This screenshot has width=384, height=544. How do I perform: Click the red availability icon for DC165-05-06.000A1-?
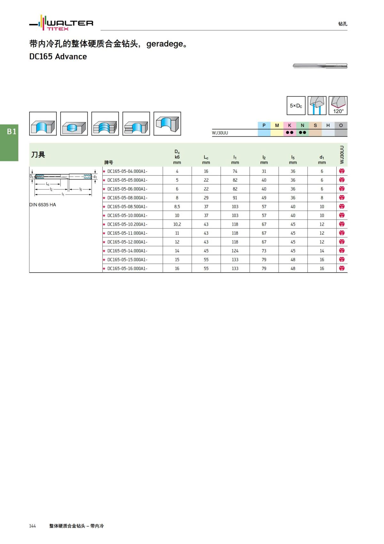[x=342, y=189]
